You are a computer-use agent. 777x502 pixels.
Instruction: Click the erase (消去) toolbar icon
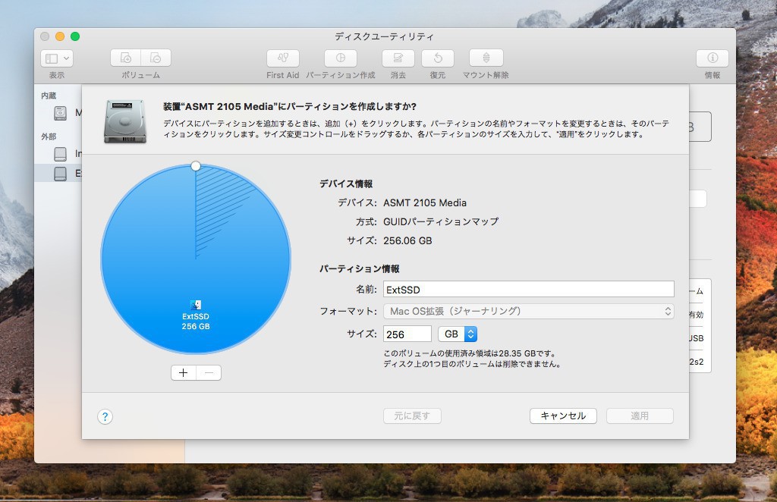tap(398, 58)
